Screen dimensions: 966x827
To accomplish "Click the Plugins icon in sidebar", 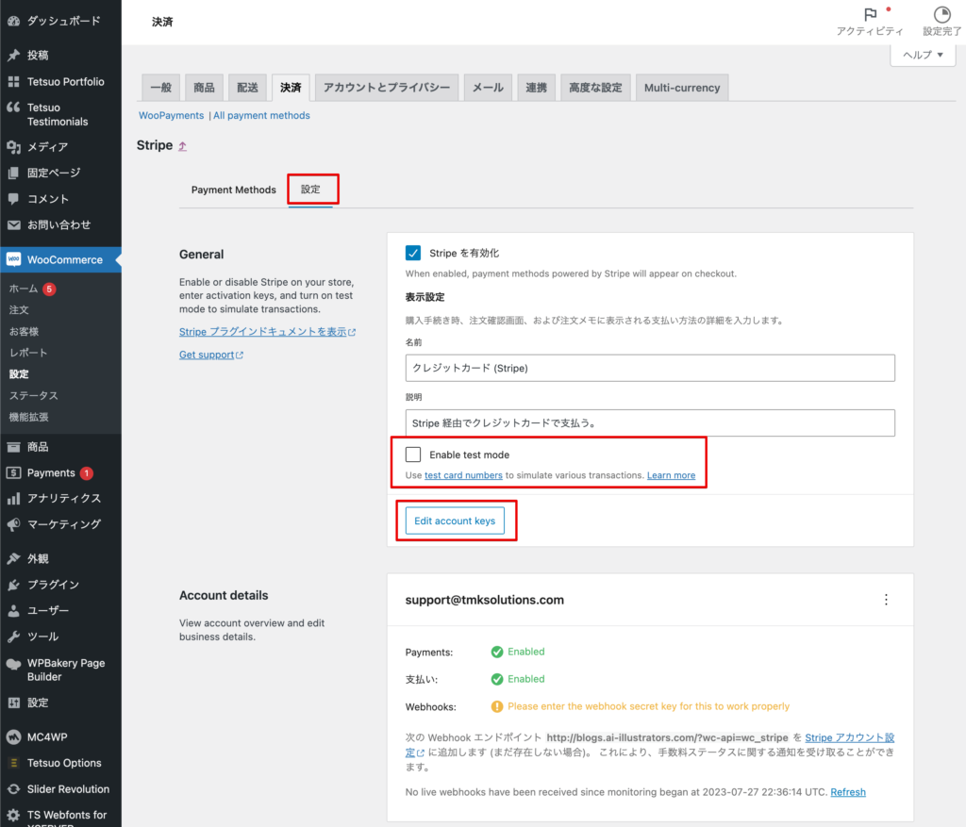I will 13,585.
